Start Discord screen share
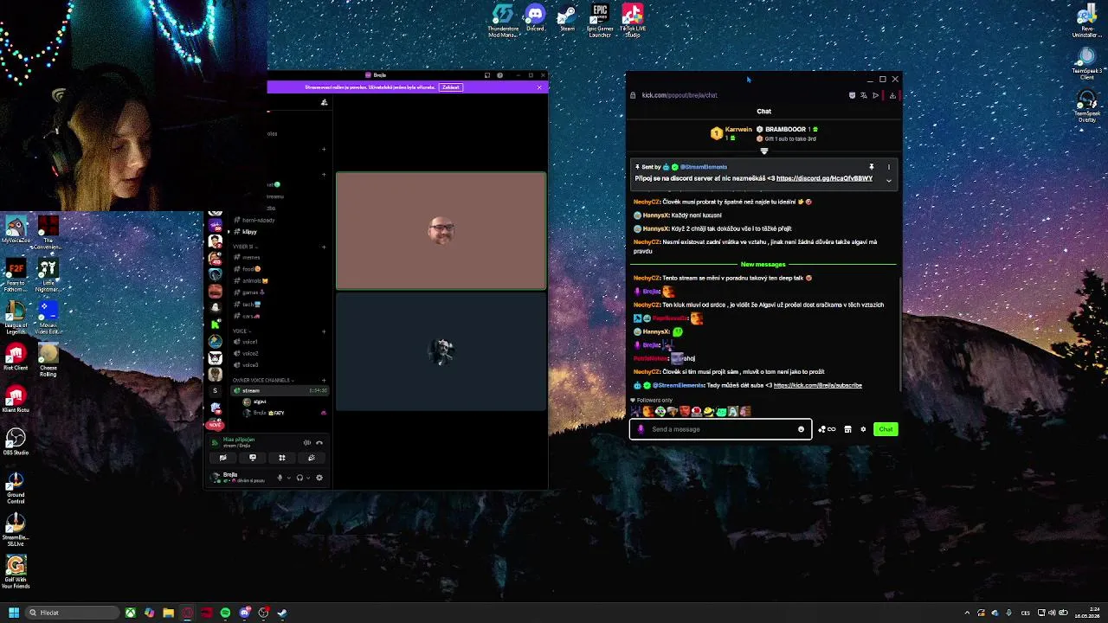 [253, 458]
